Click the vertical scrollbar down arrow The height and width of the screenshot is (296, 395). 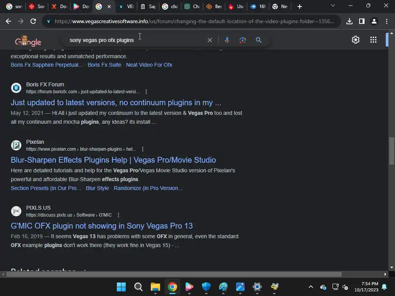click(x=392, y=267)
